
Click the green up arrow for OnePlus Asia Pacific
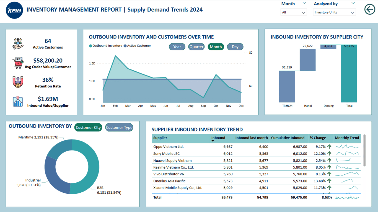click(x=329, y=181)
